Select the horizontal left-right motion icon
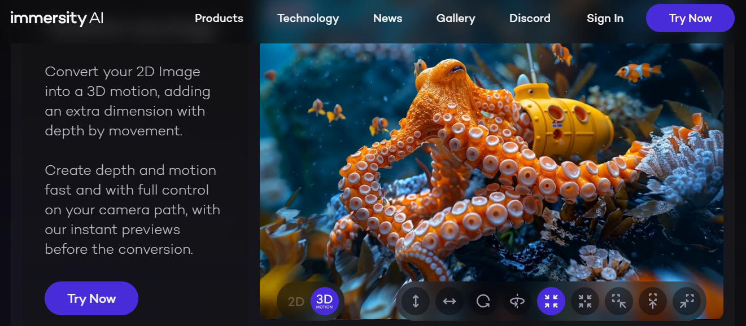This screenshot has height=326, width=746. [450, 301]
